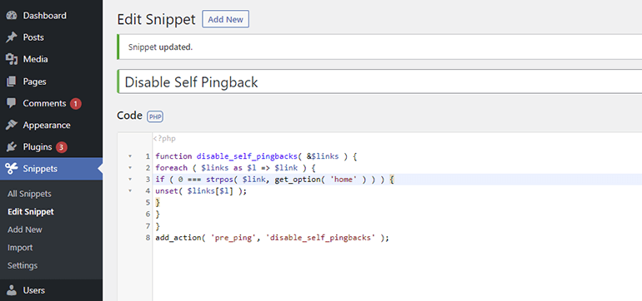Collapse code fold arrow on line 3
The image size is (642, 301).
pos(130,180)
